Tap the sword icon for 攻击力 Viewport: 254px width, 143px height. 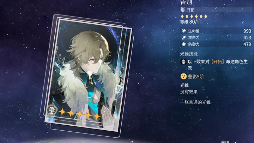[183, 38]
